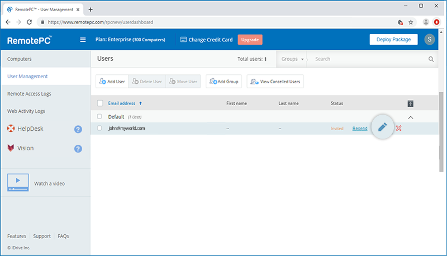The height and width of the screenshot is (256, 447).
Task: Click the john@myworld.com email
Action: click(x=127, y=129)
